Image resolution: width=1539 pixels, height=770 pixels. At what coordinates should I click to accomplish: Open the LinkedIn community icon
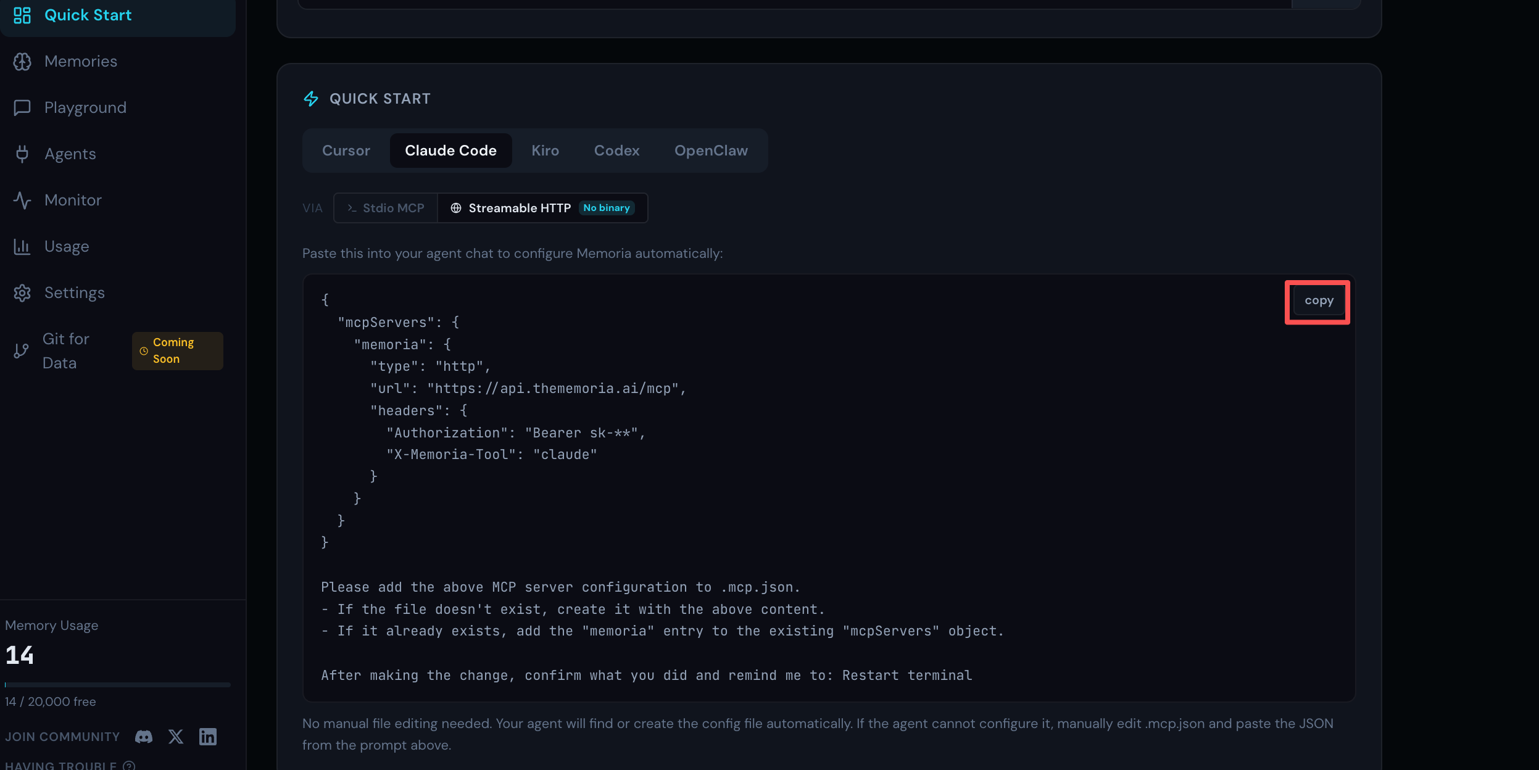point(208,737)
